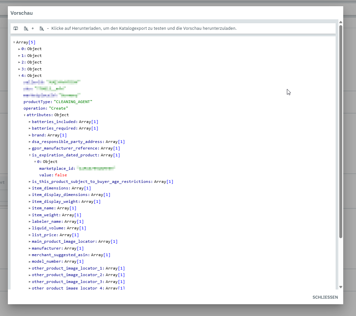Expand the merchant_suggested_asin array

[x=30, y=255]
